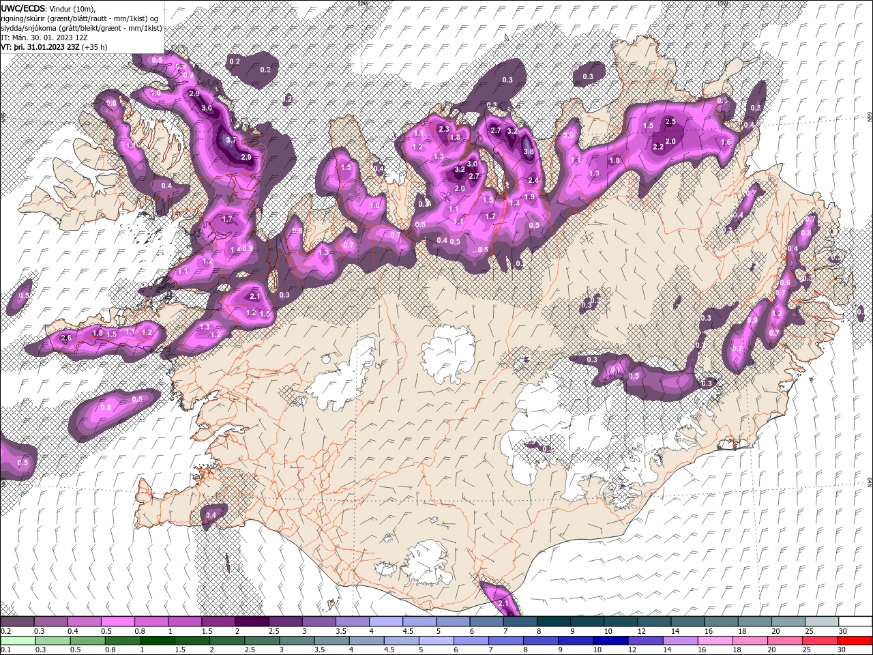Click the 1.6 snowfall value in the northeast
873x655 pixels.
point(726,142)
